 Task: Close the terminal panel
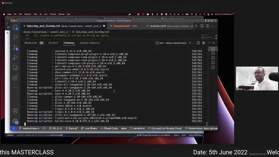[214, 43]
